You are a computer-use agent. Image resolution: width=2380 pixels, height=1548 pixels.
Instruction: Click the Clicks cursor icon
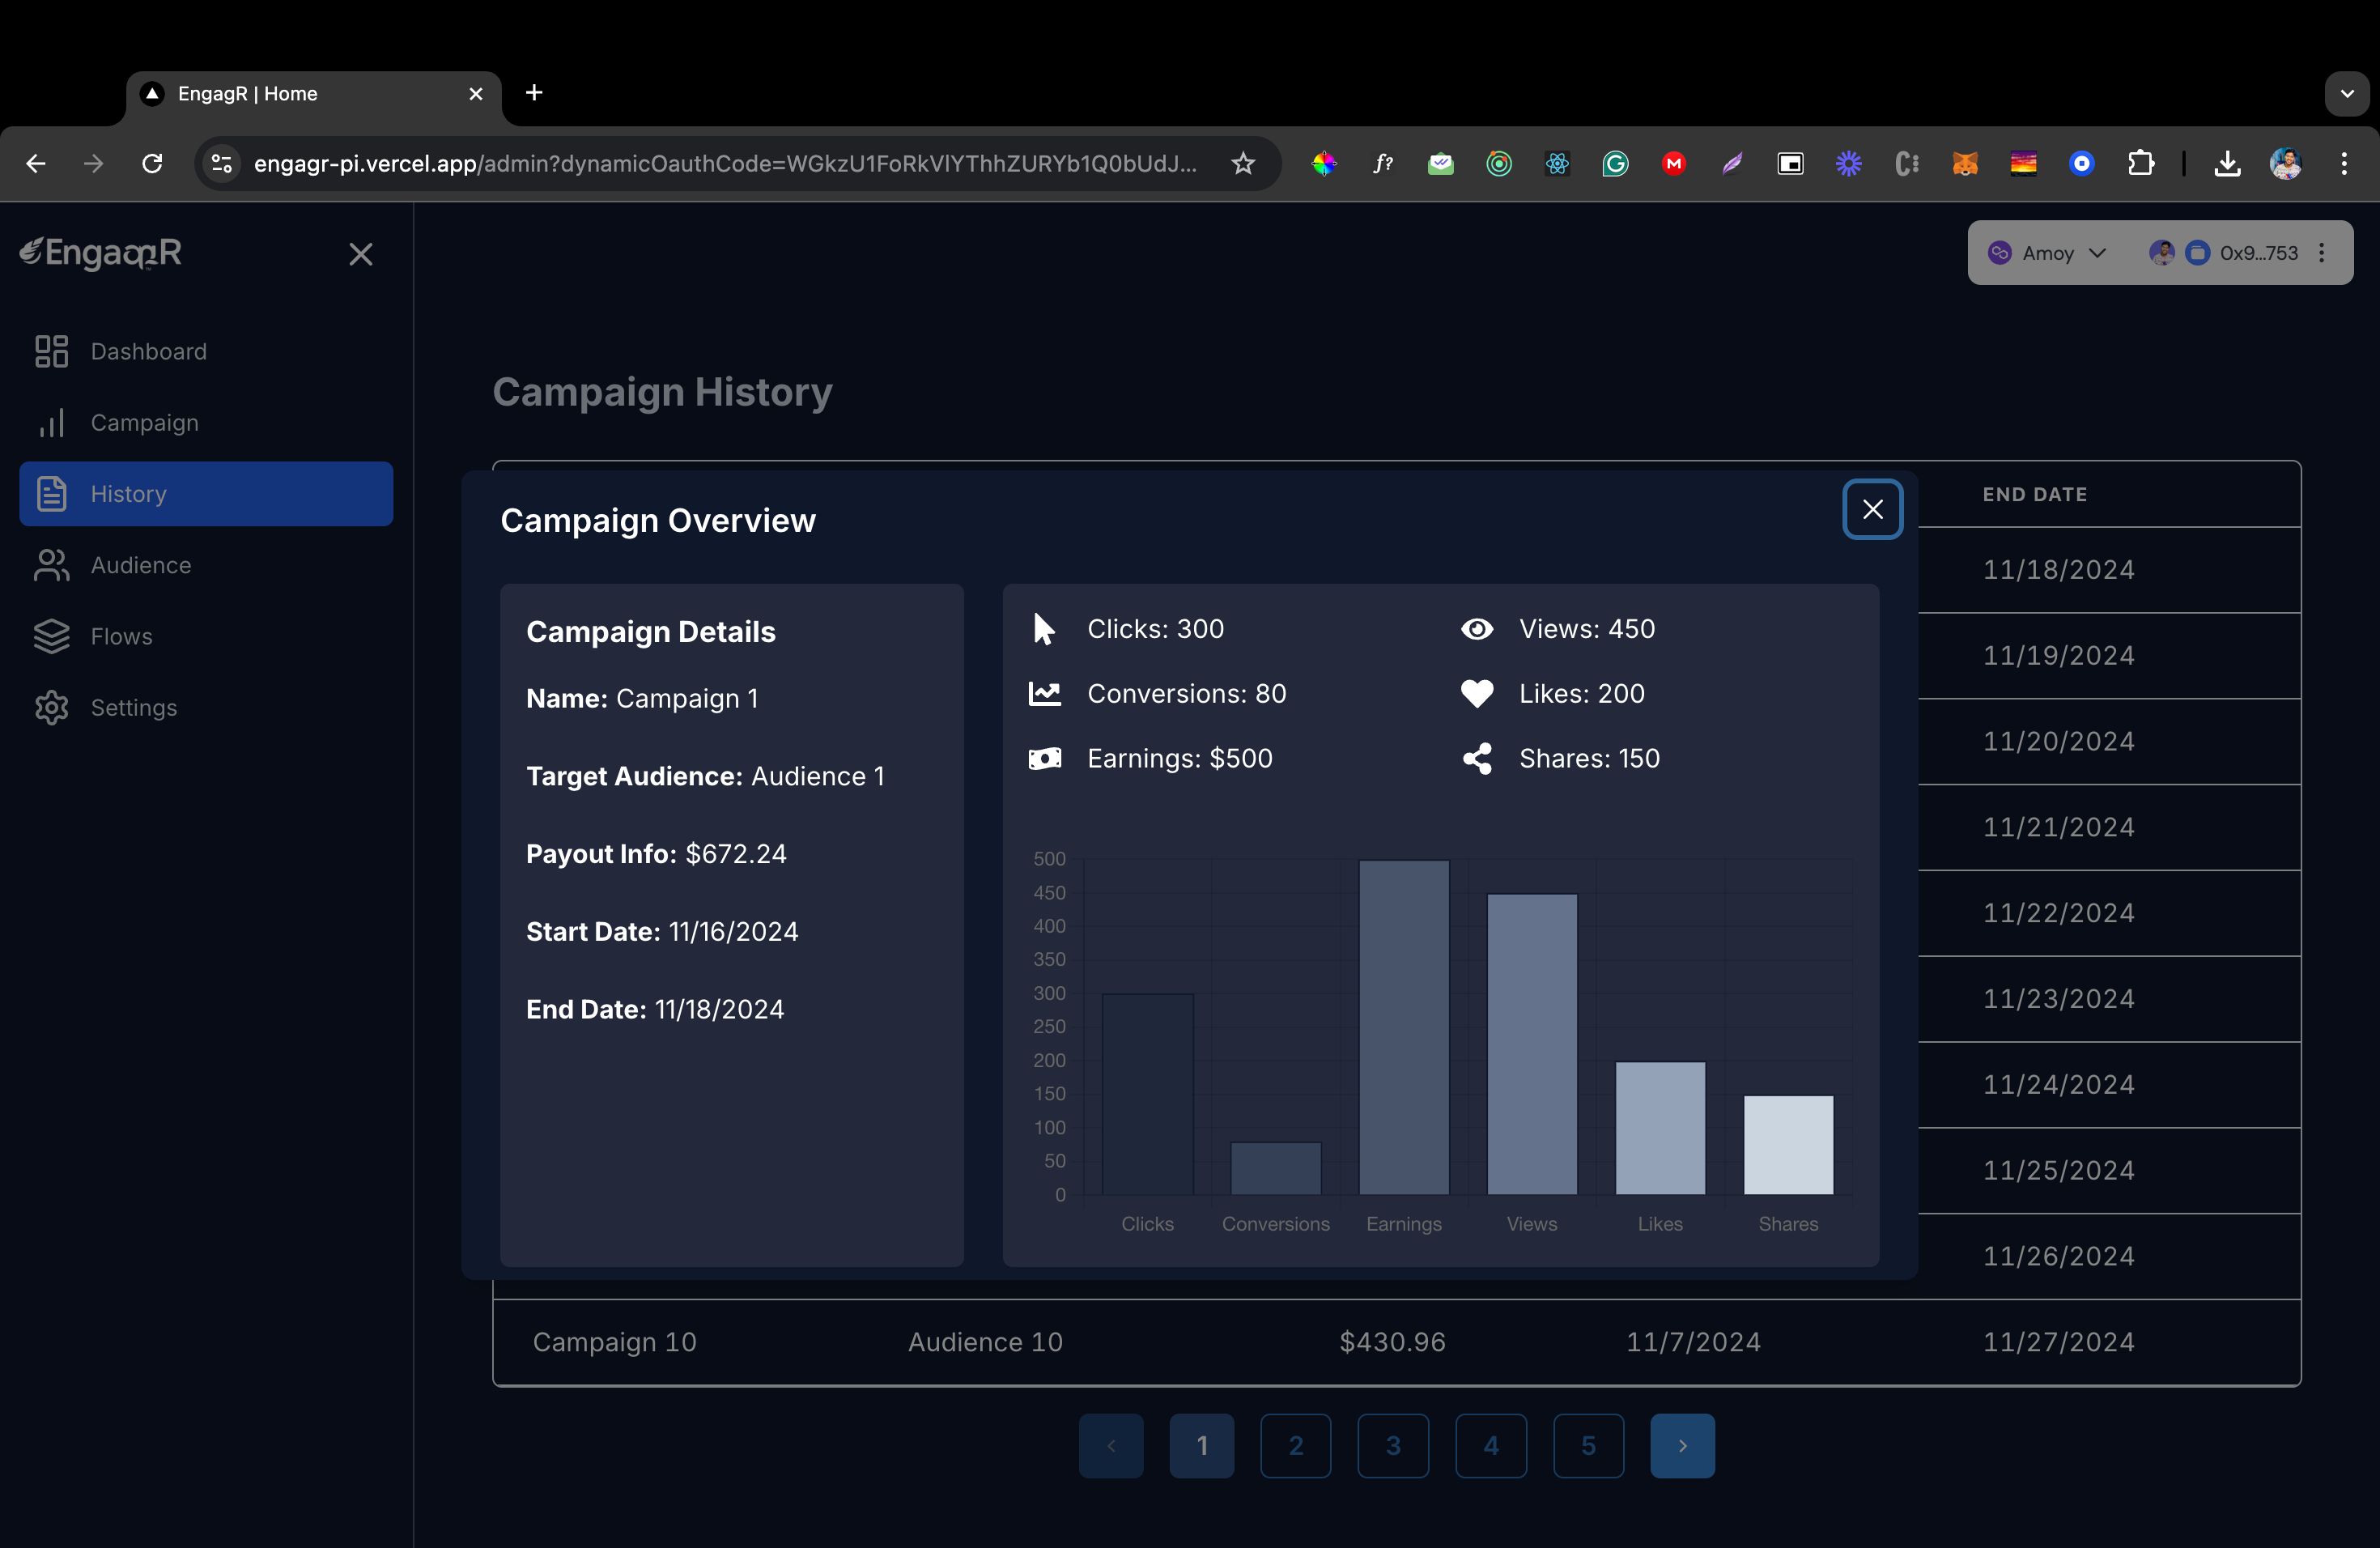coord(1044,629)
